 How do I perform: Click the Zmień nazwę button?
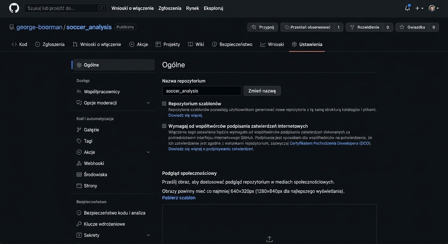(262, 91)
